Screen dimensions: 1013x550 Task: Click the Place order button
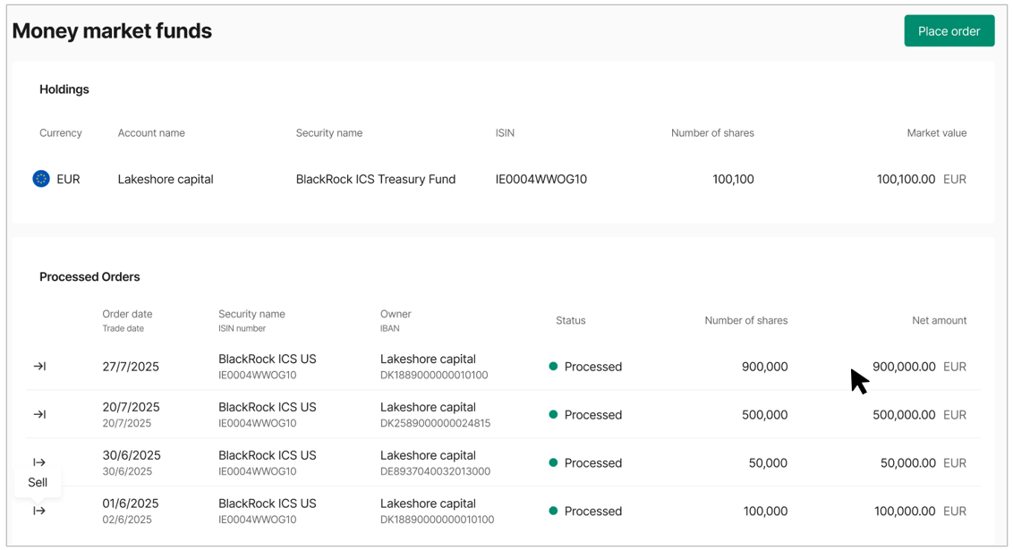click(x=949, y=31)
